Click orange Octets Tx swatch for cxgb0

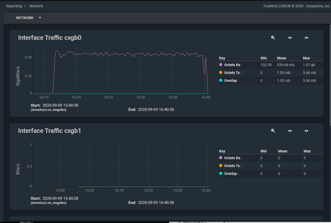[221, 72]
